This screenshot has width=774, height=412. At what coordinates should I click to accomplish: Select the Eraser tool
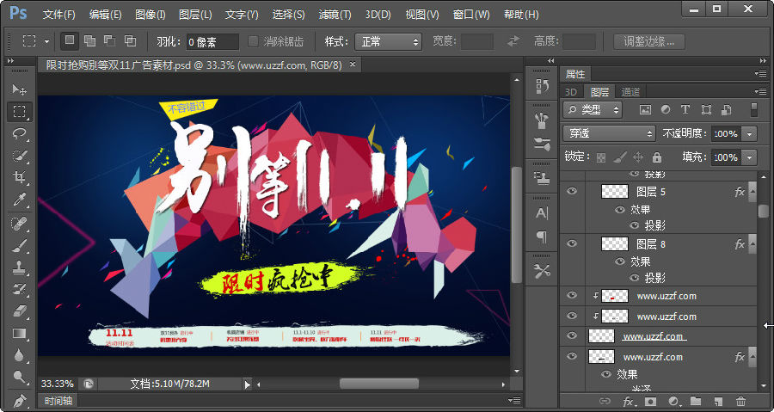[x=20, y=311]
